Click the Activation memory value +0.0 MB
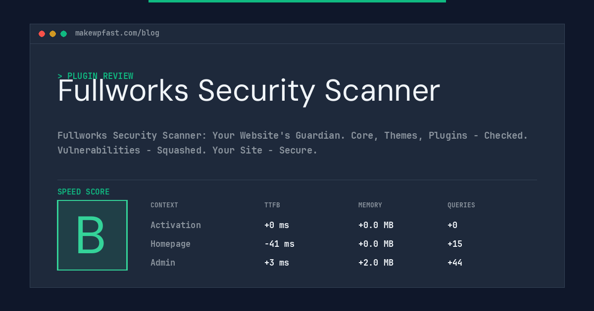This screenshot has width=594, height=311. pos(376,225)
